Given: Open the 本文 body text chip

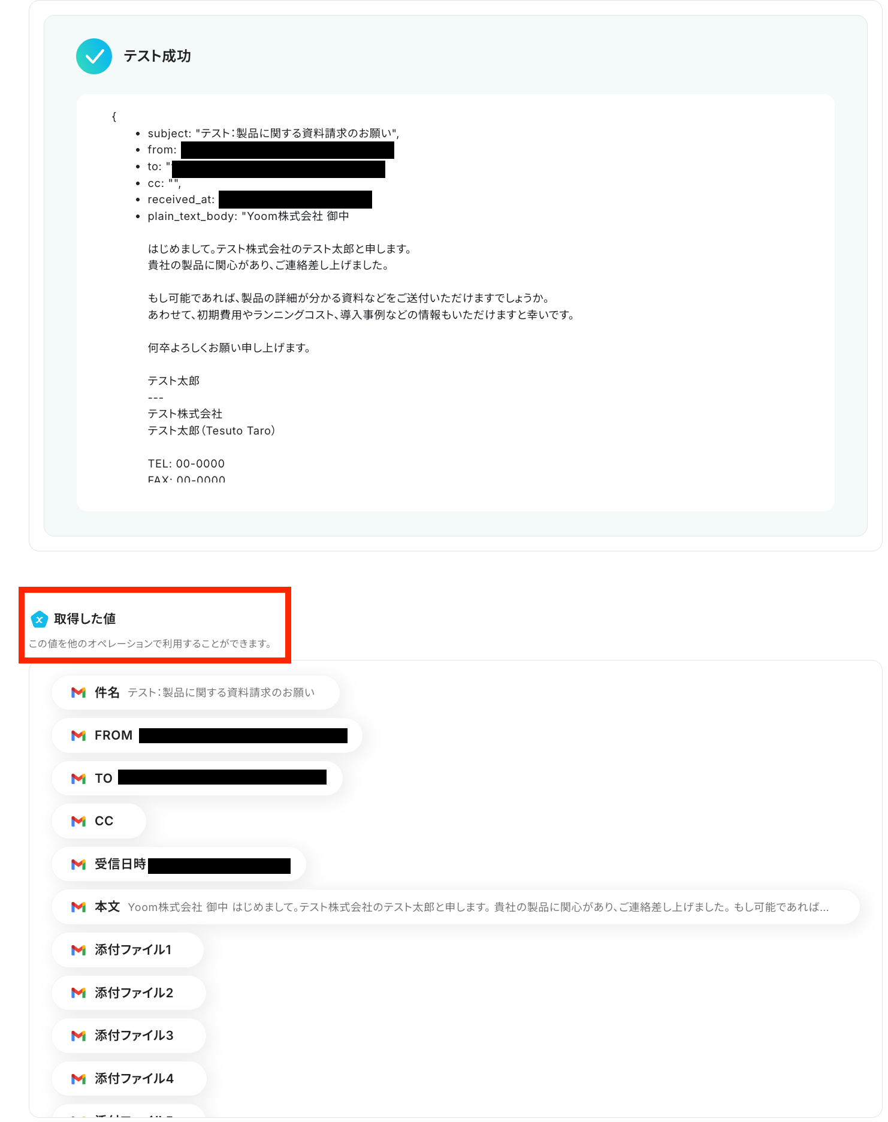Looking at the screenshot, I should pyautogui.click(x=456, y=907).
